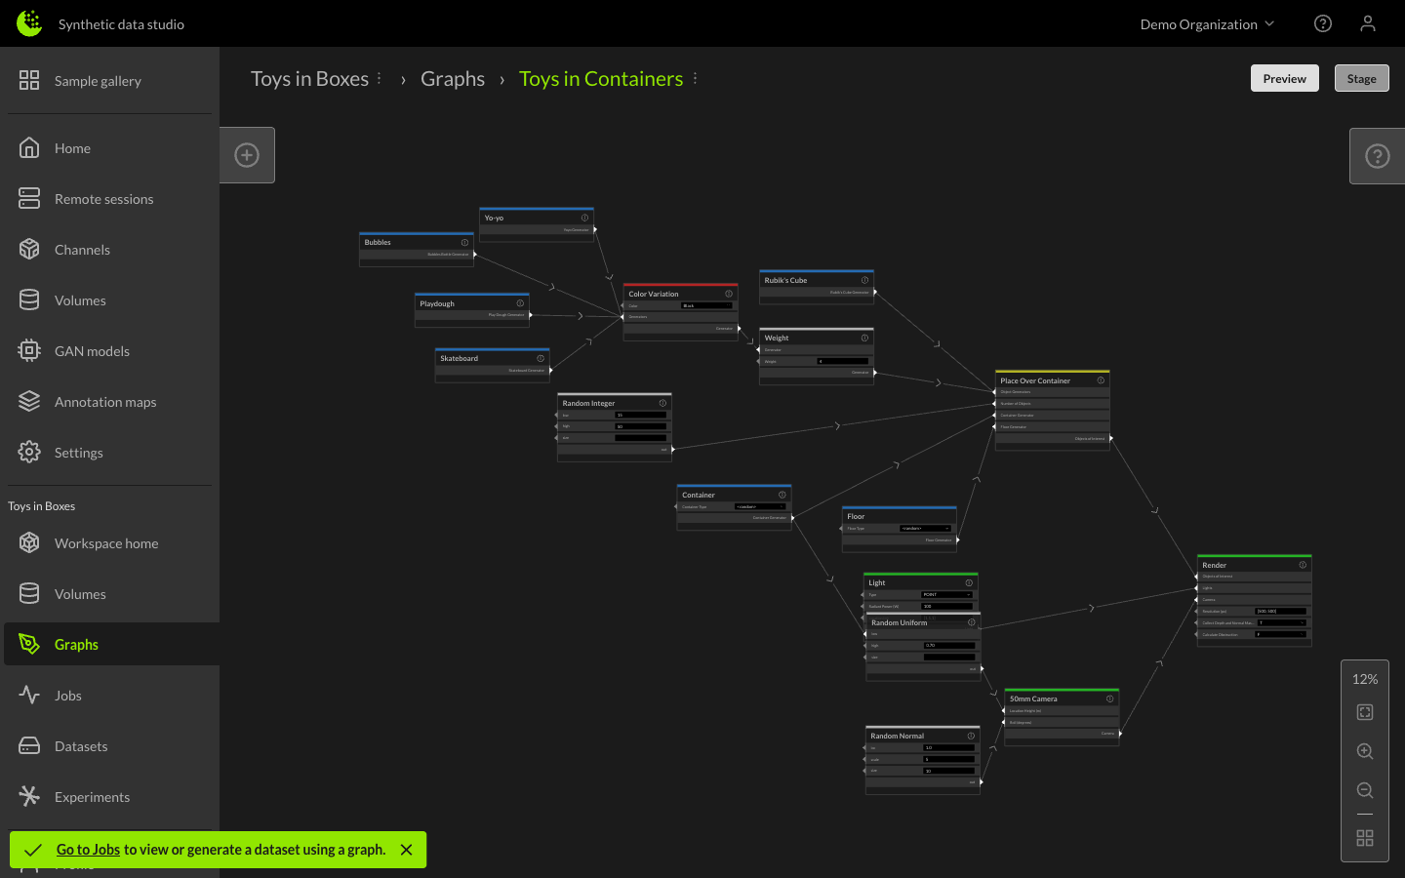Zoom in on the graph canvas

1365,751
